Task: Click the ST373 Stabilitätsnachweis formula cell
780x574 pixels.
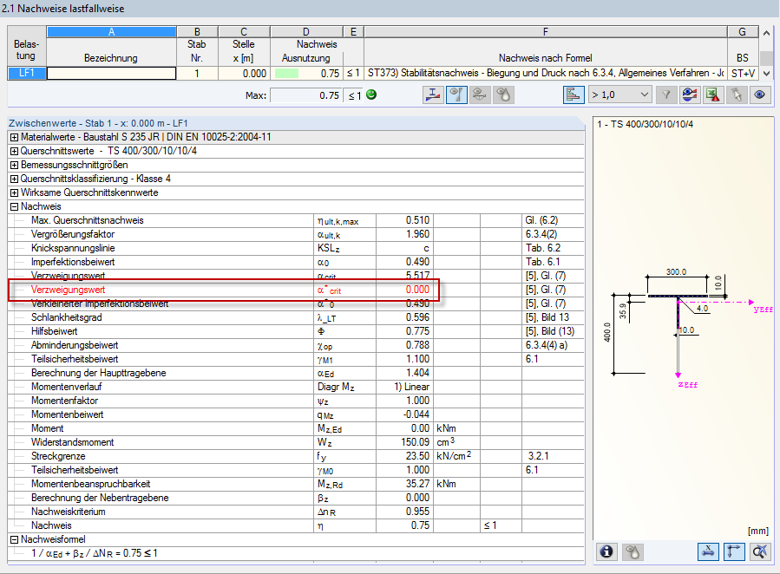Action: coord(545,73)
